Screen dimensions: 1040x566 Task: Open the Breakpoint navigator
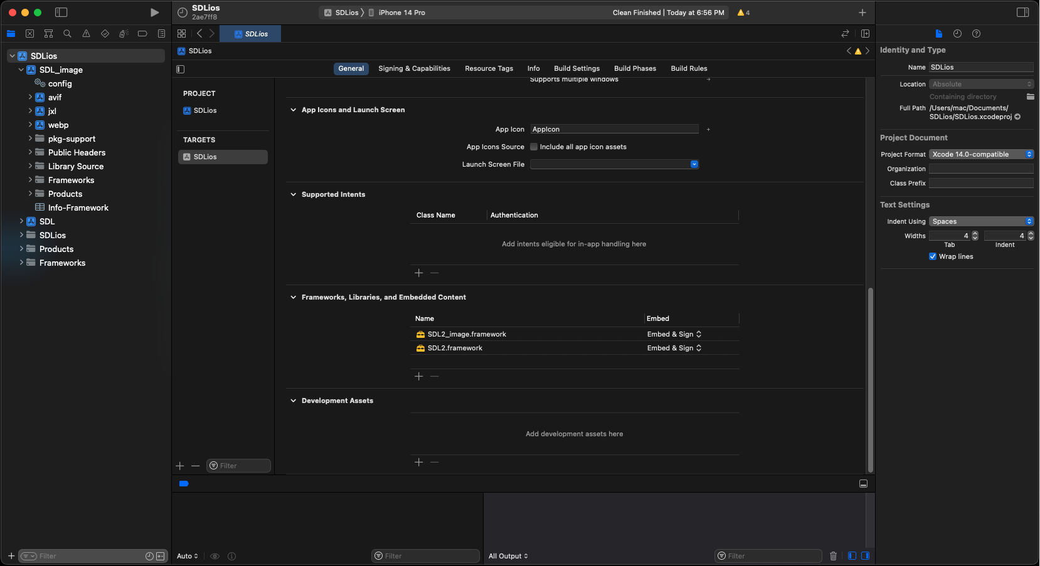(142, 34)
